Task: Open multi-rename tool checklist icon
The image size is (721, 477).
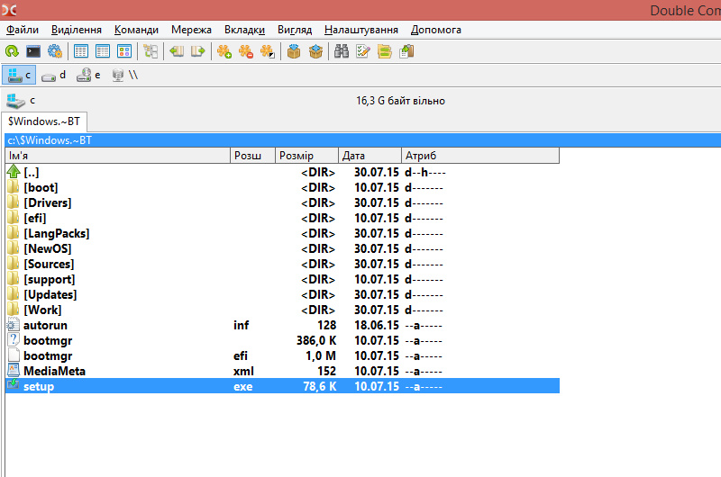Action: 363,51
